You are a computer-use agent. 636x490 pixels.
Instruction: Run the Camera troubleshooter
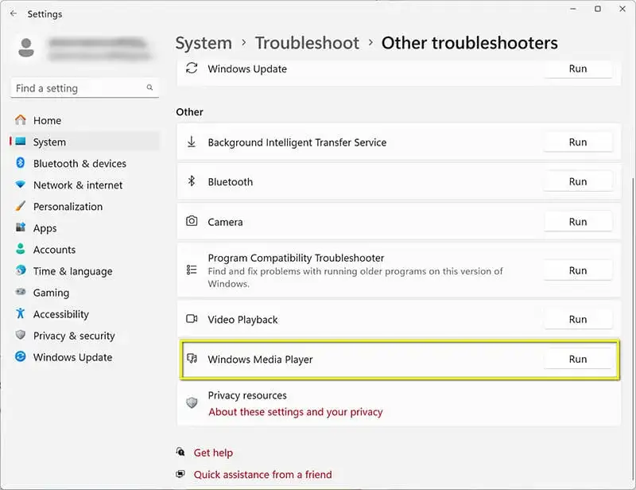[578, 222]
